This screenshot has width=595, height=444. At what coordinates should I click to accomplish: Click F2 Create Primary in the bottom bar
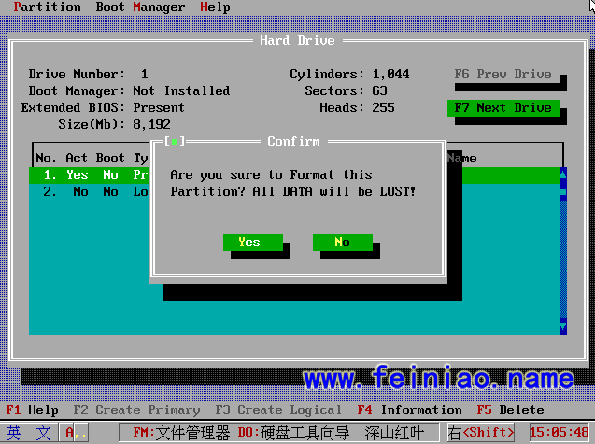click(136, 409)
